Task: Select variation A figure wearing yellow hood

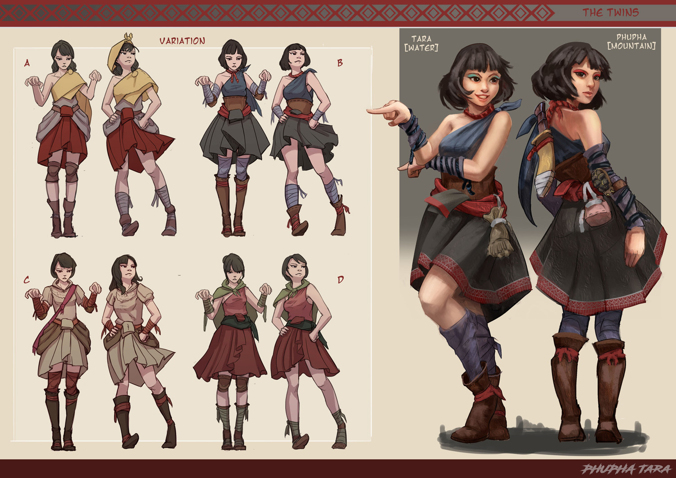Action: click(x=139, y=134)
